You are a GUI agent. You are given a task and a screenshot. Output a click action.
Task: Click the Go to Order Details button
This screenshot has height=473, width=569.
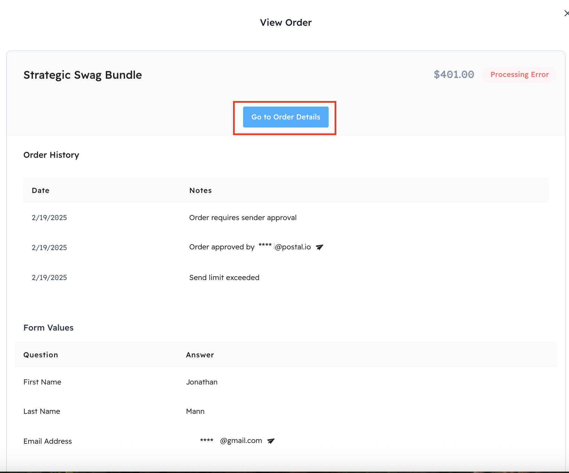[x=286, y=117]
